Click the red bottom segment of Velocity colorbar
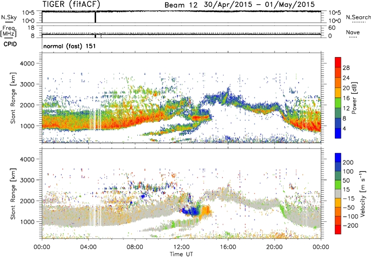Image resolution: width=371 pixels, height=257 pixels. pos(338,230)
